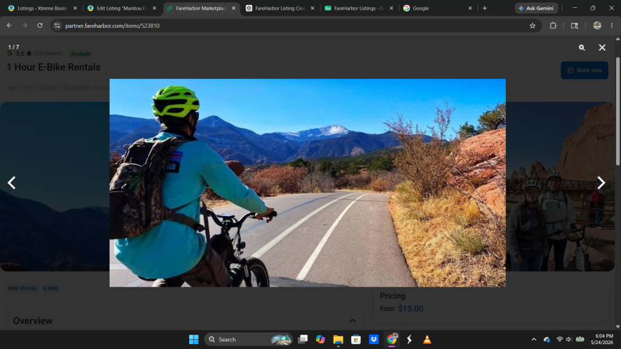Screen dimensions: 621x349
Task: View site information icon in address bar
Action: click(x=57, y=25)
